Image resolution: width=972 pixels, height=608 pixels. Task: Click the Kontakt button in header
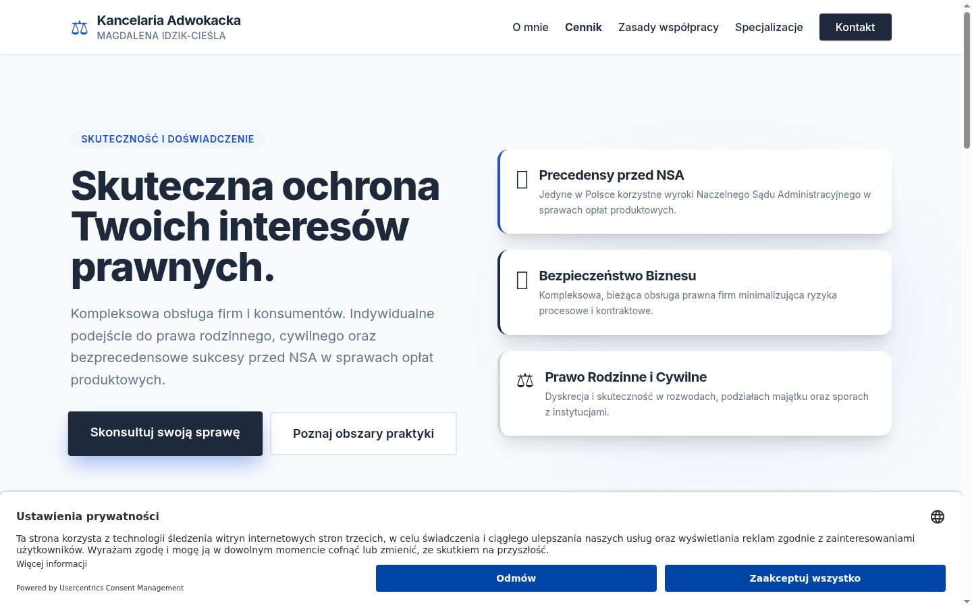[x=855, y=27]
